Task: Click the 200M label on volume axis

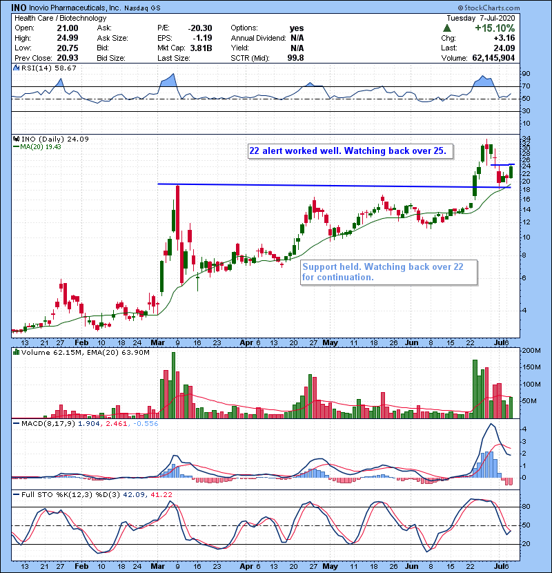Action: [531, 351]
